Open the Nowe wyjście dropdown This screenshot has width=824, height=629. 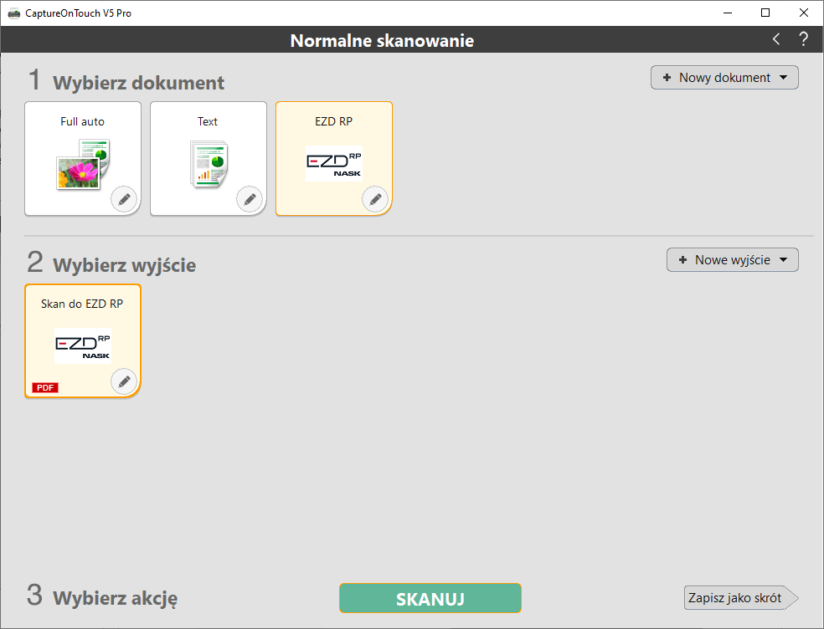(732, 260)
